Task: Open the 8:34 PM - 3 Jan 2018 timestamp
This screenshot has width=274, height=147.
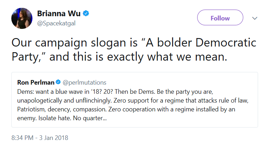Action: point(40,138)
